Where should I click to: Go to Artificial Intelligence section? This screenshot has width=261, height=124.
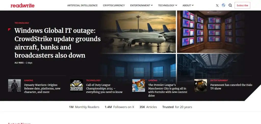(x=82, y=5)
